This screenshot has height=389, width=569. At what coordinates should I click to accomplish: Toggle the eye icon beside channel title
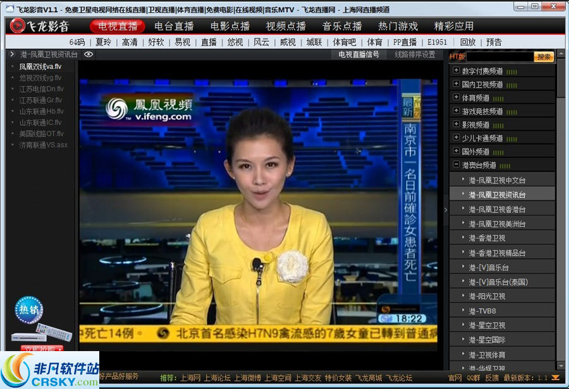click(x=89, y=54)
